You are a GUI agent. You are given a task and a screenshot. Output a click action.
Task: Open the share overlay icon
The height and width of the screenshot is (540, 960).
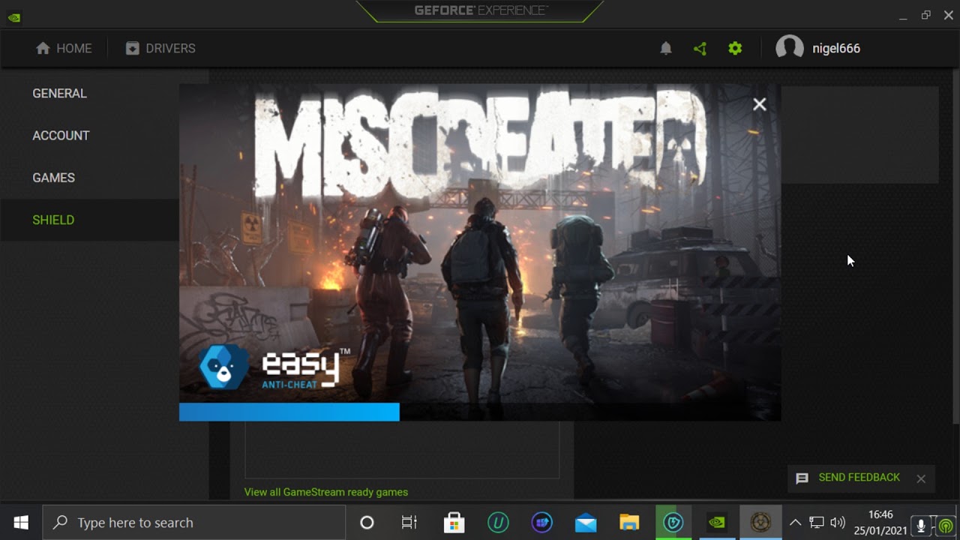pos(700,48)
